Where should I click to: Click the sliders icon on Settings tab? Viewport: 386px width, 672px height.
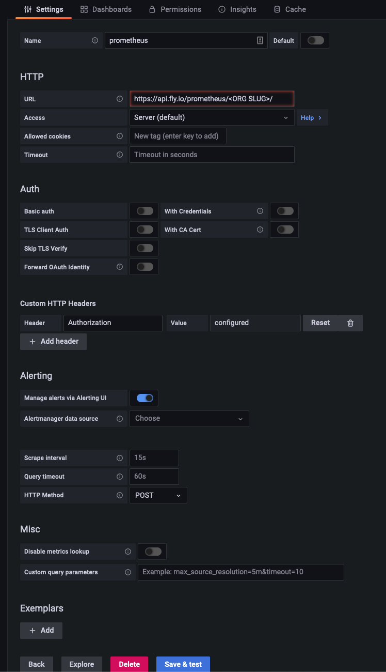(28, 9)
